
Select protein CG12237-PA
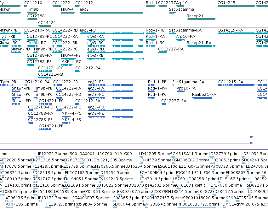[164, 104]
